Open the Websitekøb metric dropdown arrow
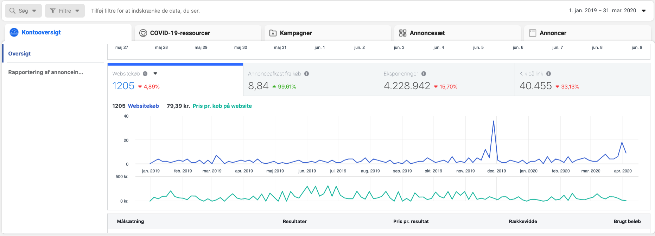Screen dimensions: 655x236 pyautogui.click(x=155, y=74)
